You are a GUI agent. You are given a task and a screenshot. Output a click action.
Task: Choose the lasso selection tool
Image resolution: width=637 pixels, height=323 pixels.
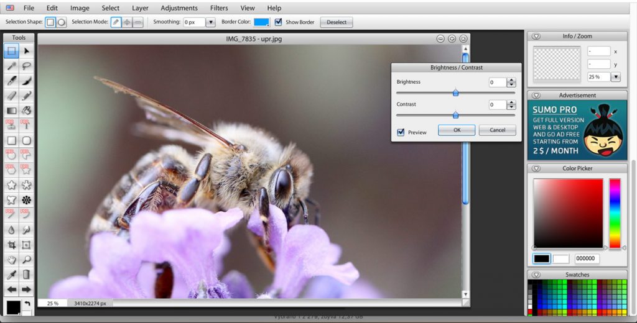[27, 65]
